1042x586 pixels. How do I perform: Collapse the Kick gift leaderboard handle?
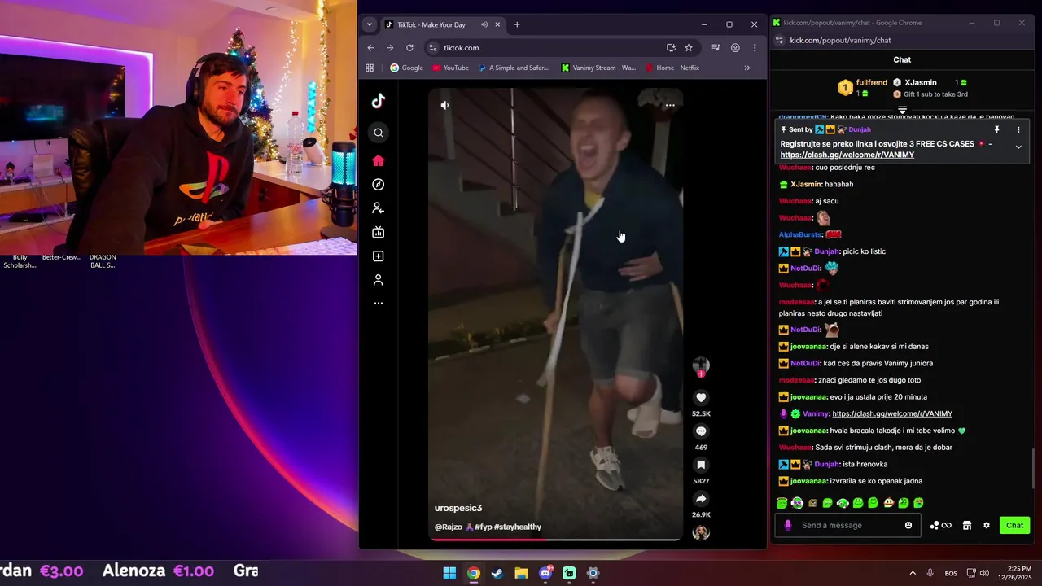click(x=902, y=110)
